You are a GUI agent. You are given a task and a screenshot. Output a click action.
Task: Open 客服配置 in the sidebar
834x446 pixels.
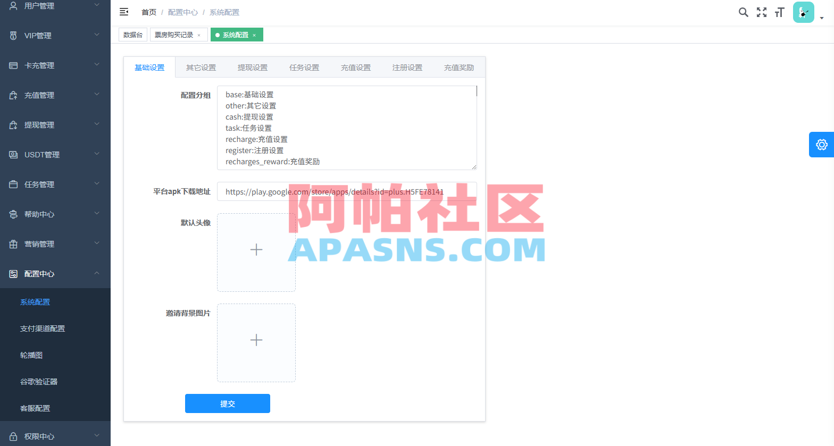tap(35, 408)
